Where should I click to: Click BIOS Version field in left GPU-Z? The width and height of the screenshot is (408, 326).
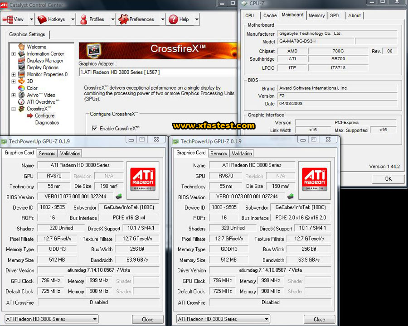coord(75,197)
